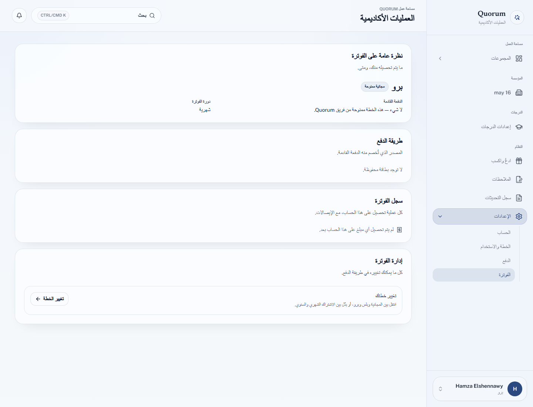Click the نظرة عامة على الفوترة heading
The height and width of the screenshot is (407, 533).
pos(377,56)
